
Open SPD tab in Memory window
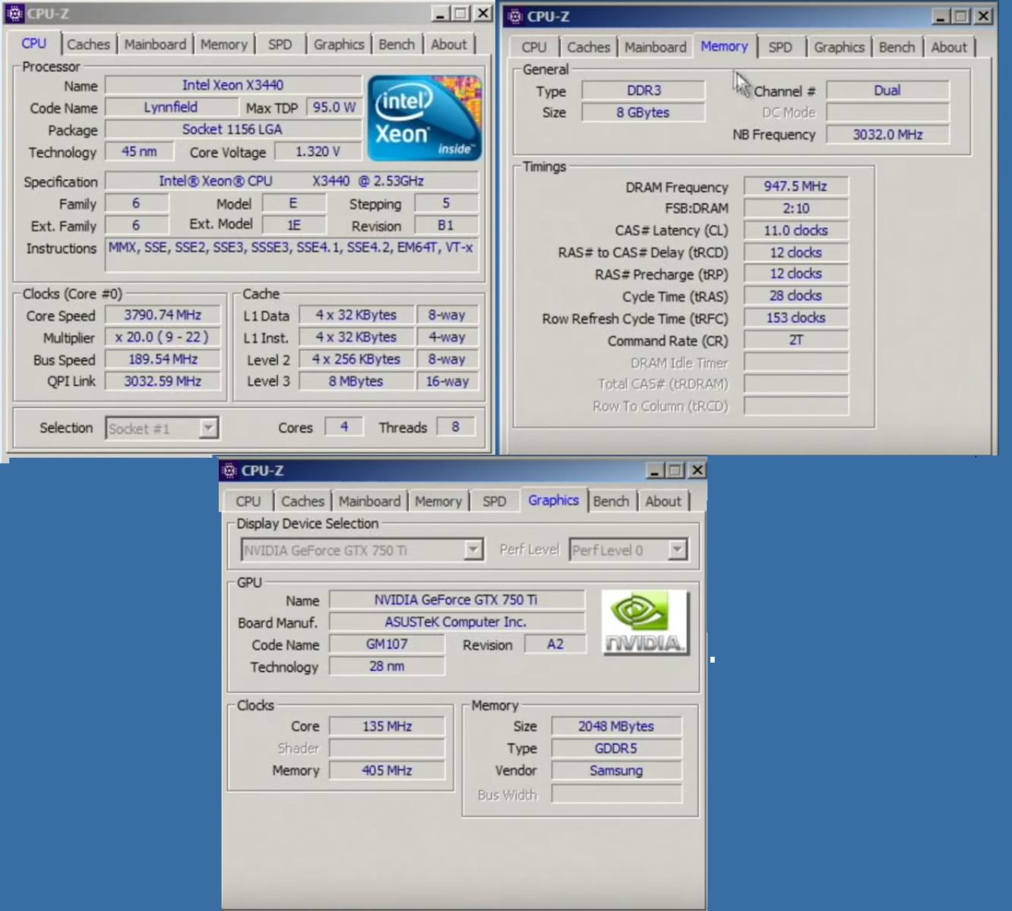coord(780,47)
